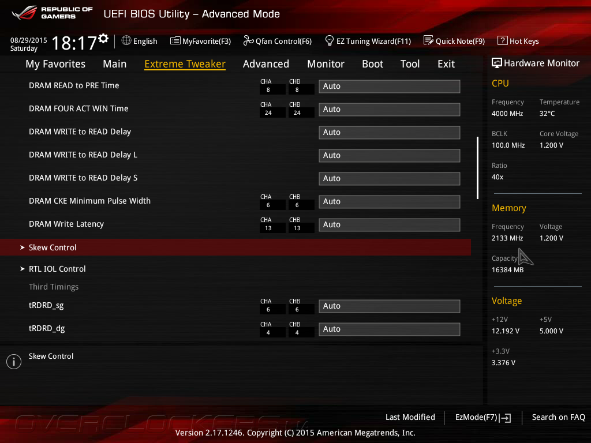Edit DRAM CKE Minimum Pulse Width field
This screenshot has width=591, height=443.
390,201
